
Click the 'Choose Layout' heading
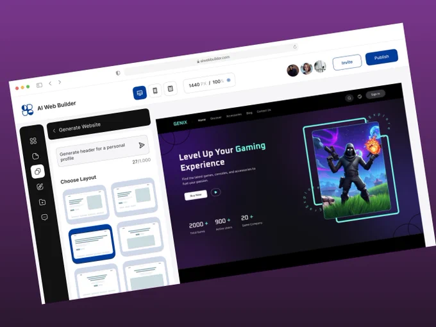pyautogui.click(x=78, y=180)
